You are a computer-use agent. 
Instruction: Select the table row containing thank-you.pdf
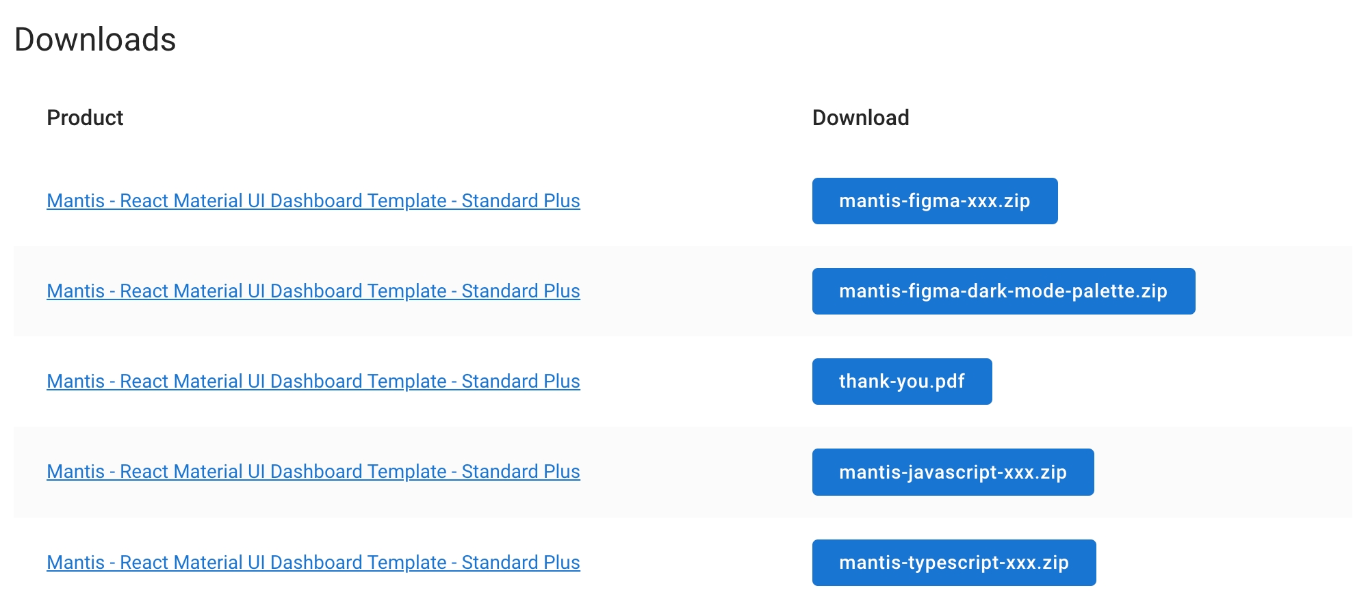pyautogui.click(x=684, y=382)
